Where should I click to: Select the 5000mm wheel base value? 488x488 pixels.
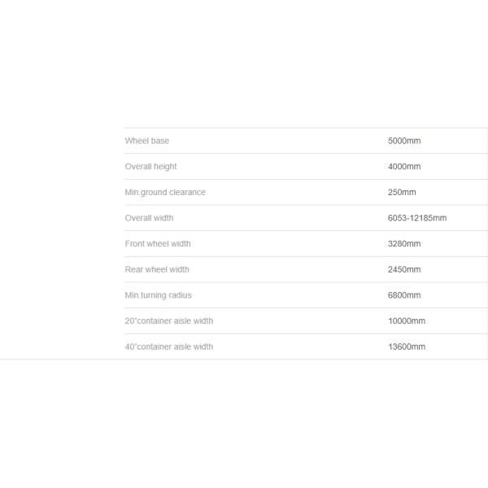click(404, 141)
